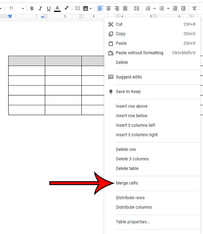203x234 pixels.
Task: Choose Merge cells from context menu
Action: point(127,183)
